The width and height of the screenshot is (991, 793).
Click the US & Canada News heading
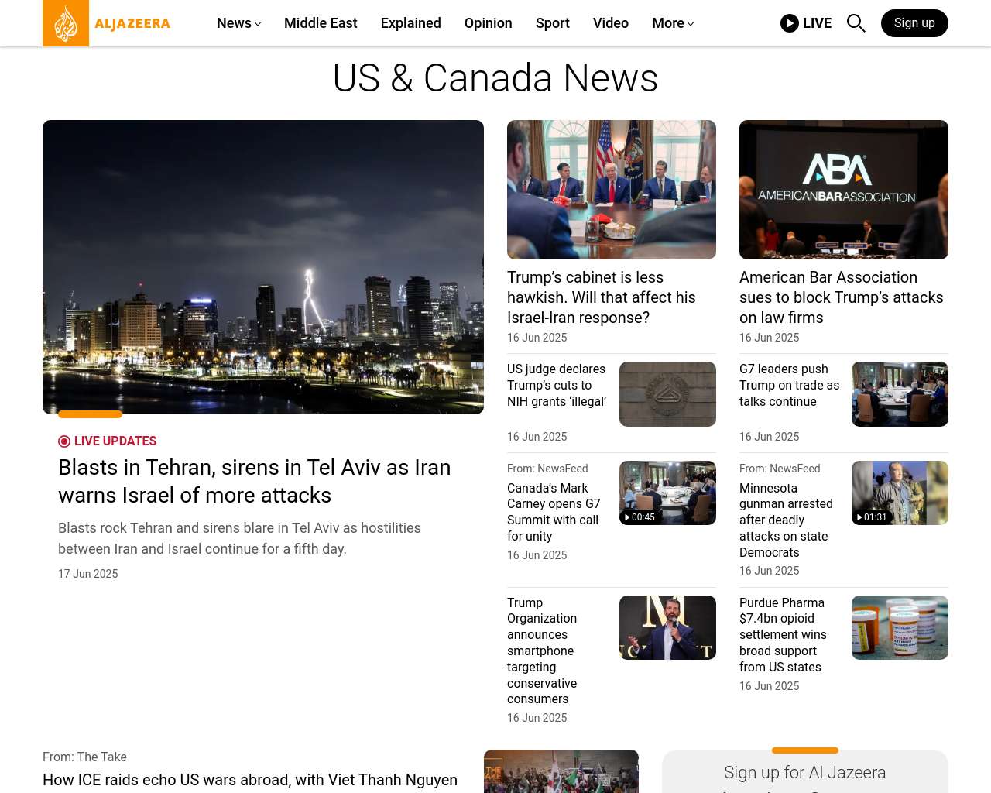(495, 78)
